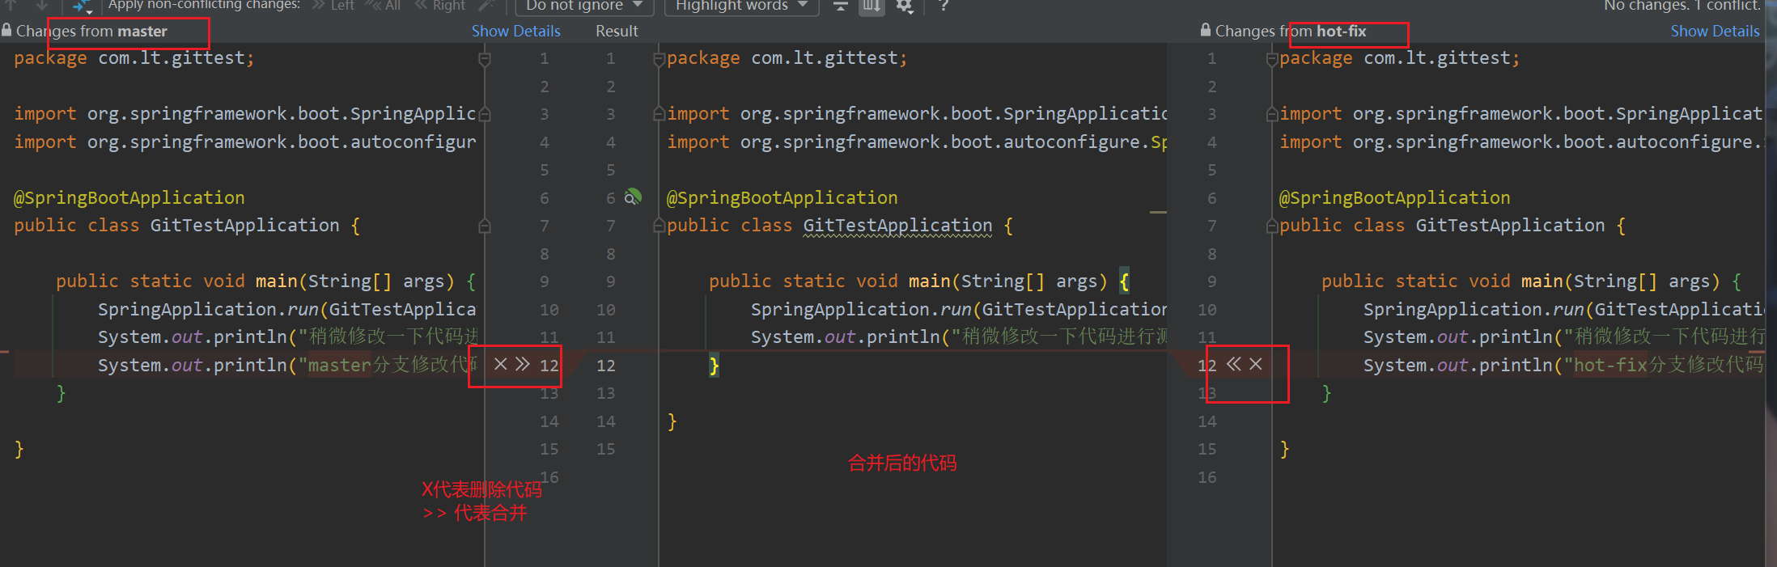Open the help question mark icon
The image size is (1777, 567).
[944, 5]
